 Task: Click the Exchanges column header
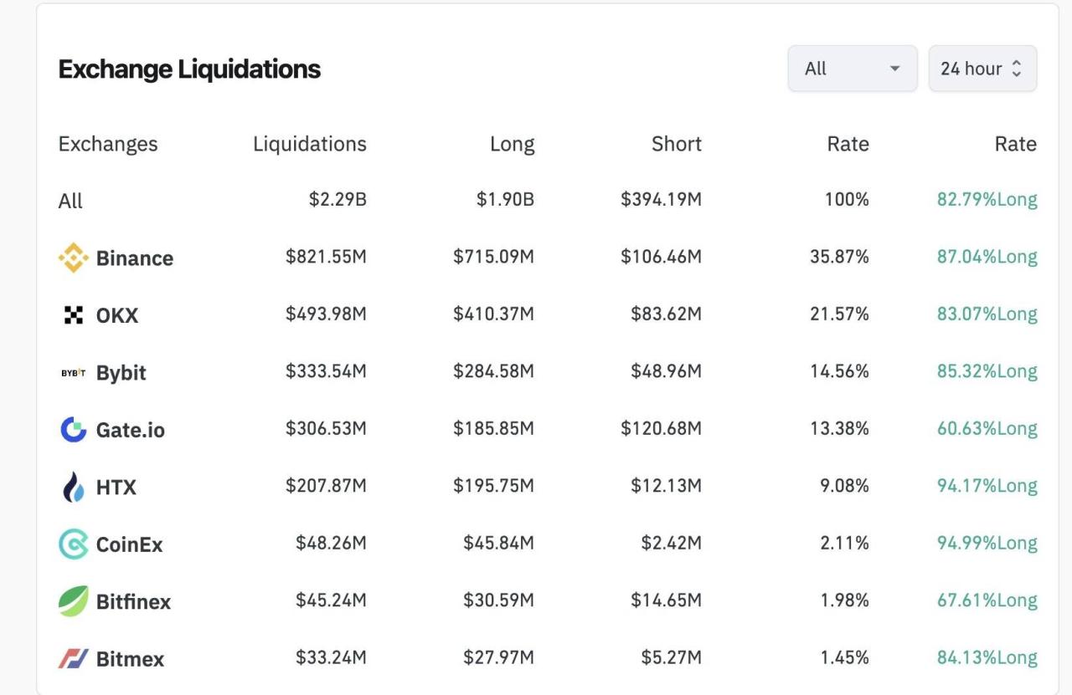point(107,144)
